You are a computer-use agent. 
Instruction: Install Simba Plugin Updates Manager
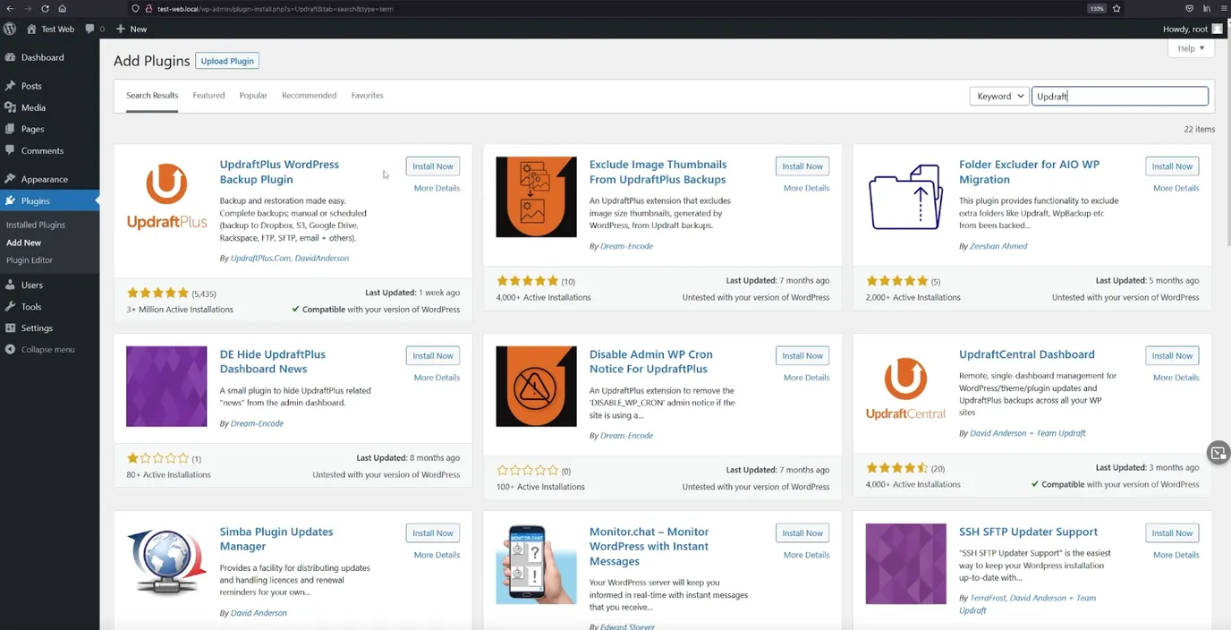(433, 532)
